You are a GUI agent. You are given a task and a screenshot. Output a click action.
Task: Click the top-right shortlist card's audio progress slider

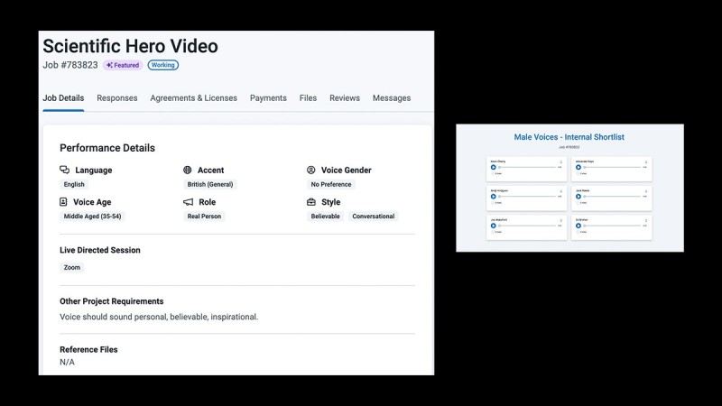(613, 167)
